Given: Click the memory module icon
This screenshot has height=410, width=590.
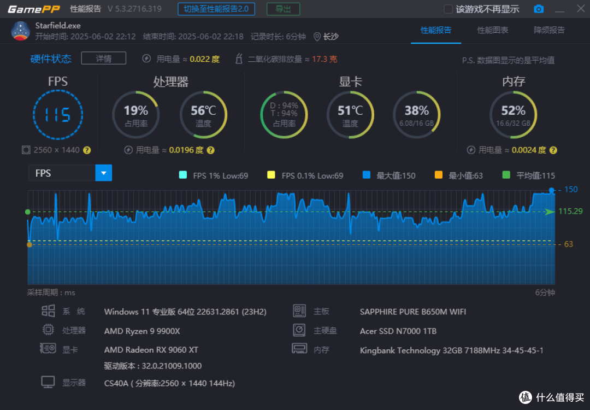Looking at the screenshot, I should [x=299, y=348].
